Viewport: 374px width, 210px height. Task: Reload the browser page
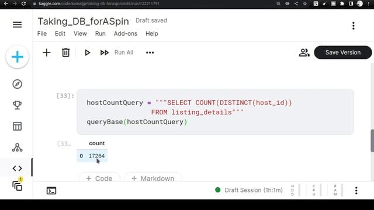[23, 3]
